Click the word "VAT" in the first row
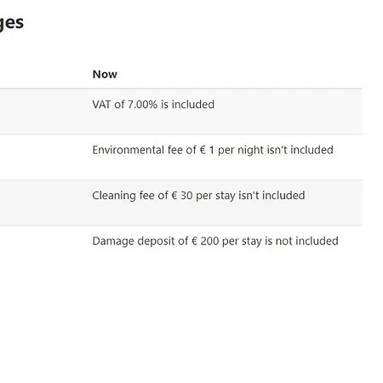Image resolution: width=383 pixels, height=383 pixels. [x=101, y=105]
